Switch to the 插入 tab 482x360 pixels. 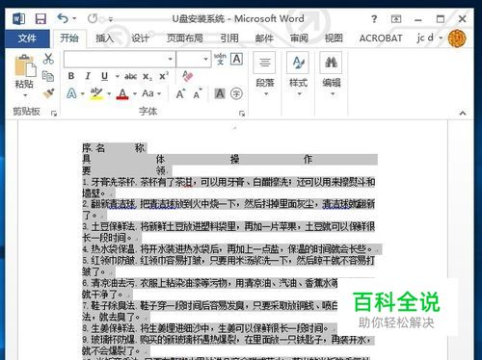(x=105, y=39)
